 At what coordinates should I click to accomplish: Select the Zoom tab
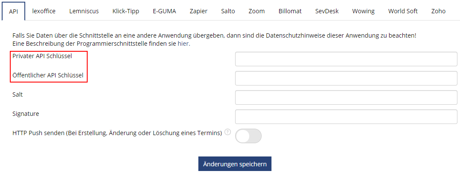pos(257,11)
